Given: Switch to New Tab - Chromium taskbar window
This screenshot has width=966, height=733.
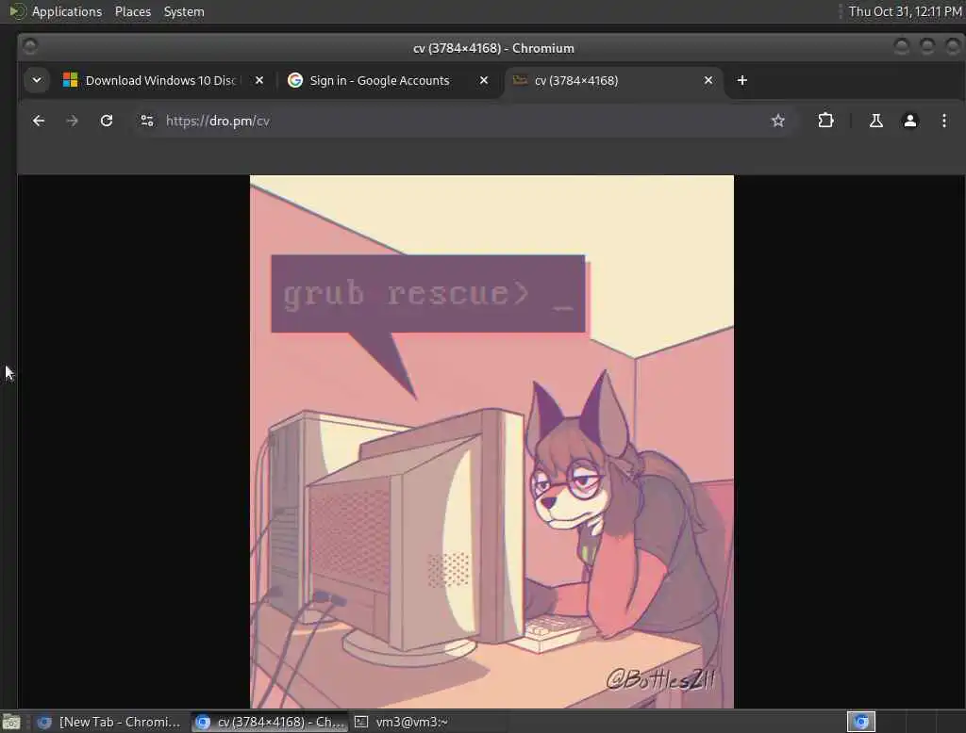Looking at the screenshot, I should click(108, 722).
